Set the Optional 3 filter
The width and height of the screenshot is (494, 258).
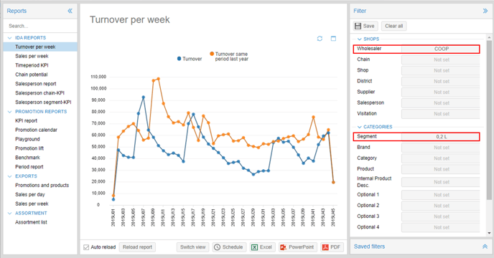click(440, 216)
